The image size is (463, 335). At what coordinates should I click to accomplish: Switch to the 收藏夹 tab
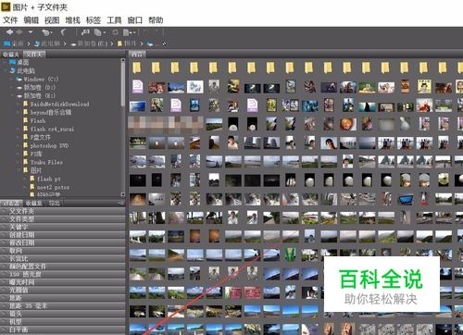click(11, 55)
